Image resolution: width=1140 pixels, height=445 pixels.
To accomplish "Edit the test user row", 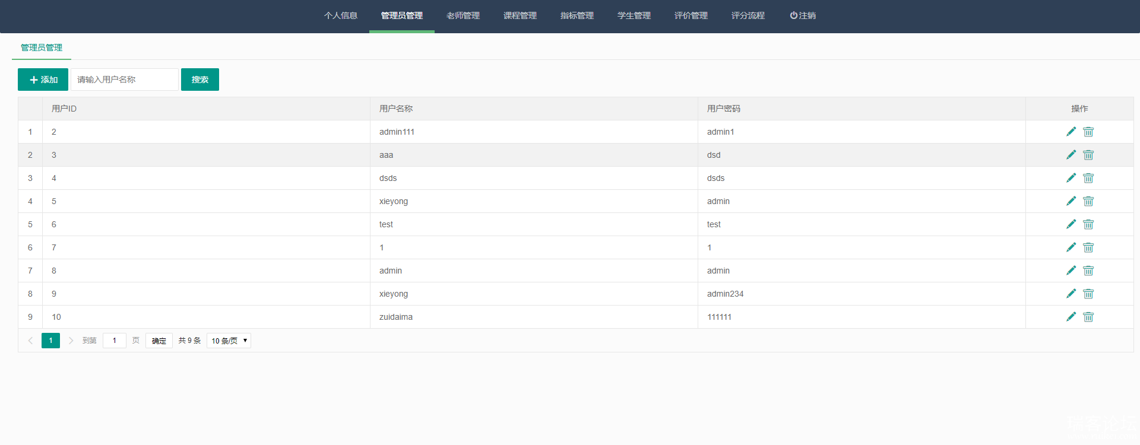I will 1071,224.
